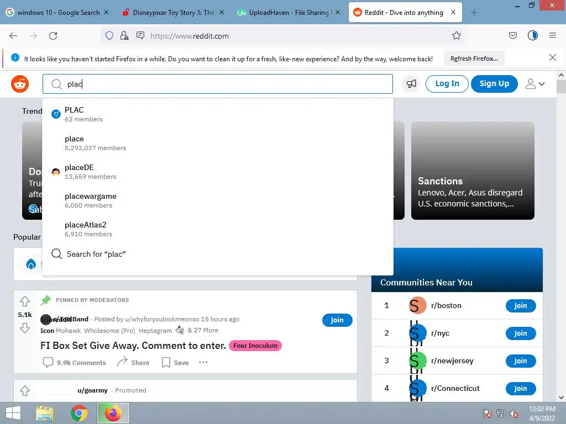Screen dimensions: 566x424
Task: Open the megaphone advertise icon
Action: point(411,84)
